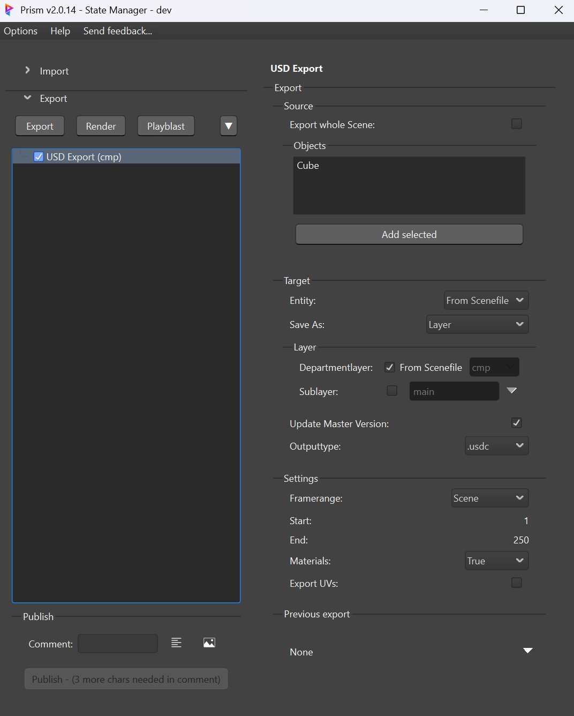Open the Sublayer triangle arrow menu
Viewport: 574px width, 716px height.
click(512, 391)
